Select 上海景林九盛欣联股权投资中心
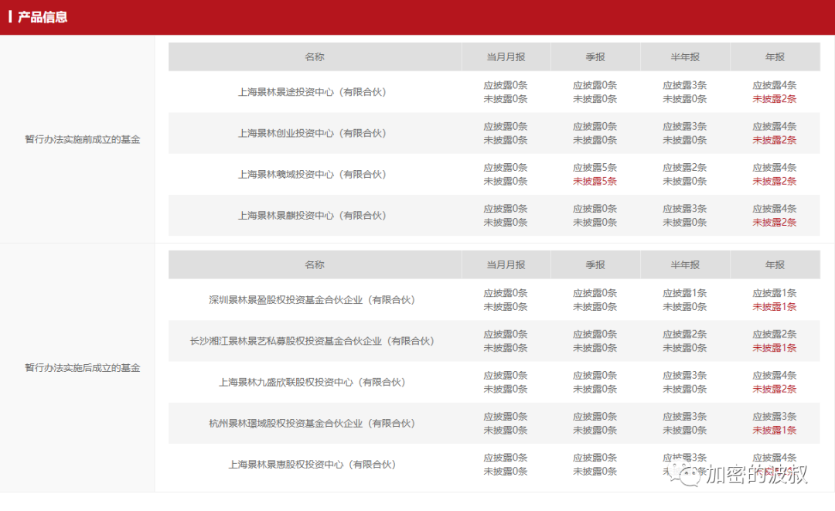The image size is (835, 511). (x=315, y=382)
